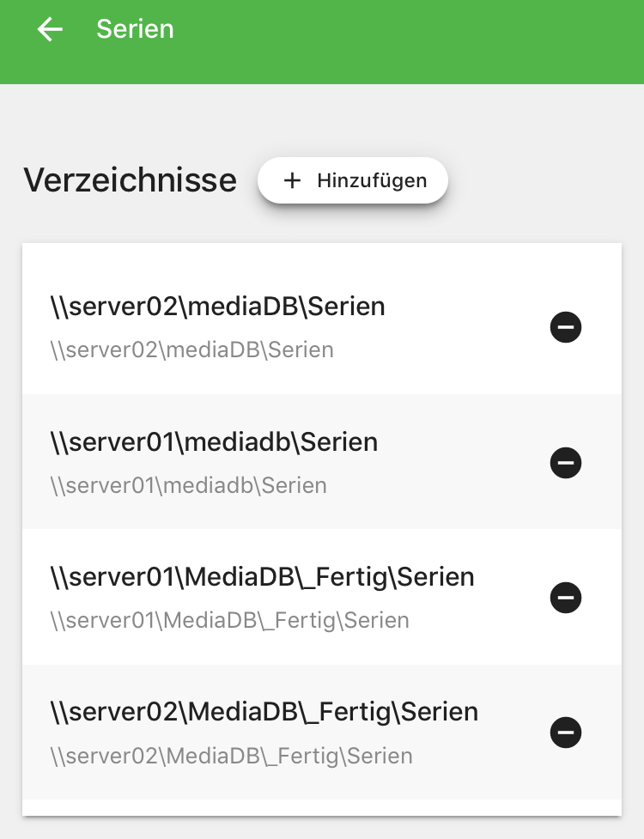Click the plus icon beside Hinzufügen
Viewport: 644px width, 839px height.
point(292,180)
